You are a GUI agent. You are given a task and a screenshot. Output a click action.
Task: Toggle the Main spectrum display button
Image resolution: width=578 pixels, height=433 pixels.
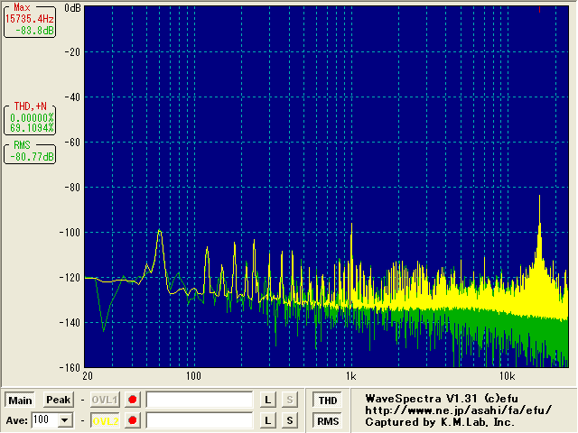(20, 401)
